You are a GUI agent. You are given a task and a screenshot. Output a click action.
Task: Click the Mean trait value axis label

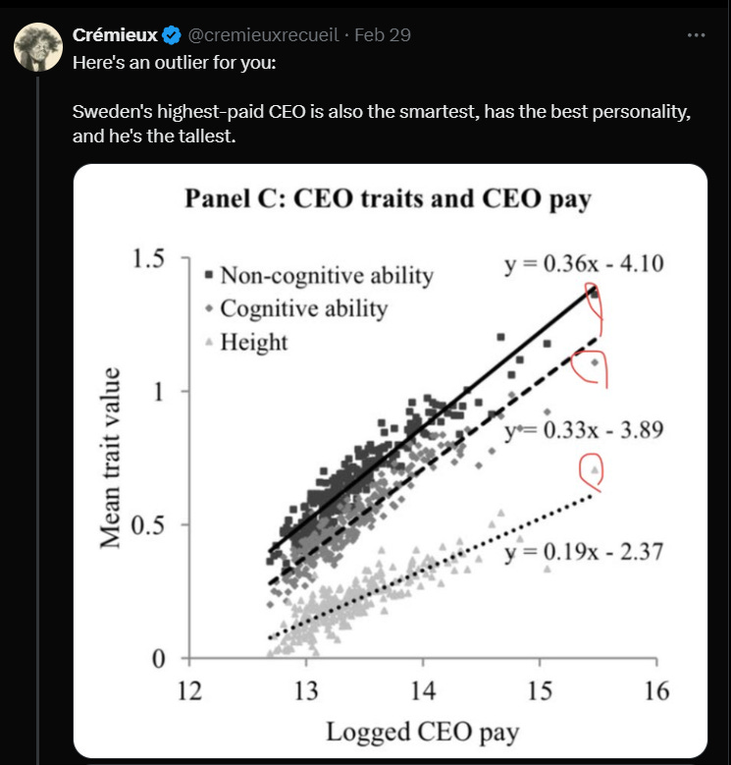click(110, 458)
